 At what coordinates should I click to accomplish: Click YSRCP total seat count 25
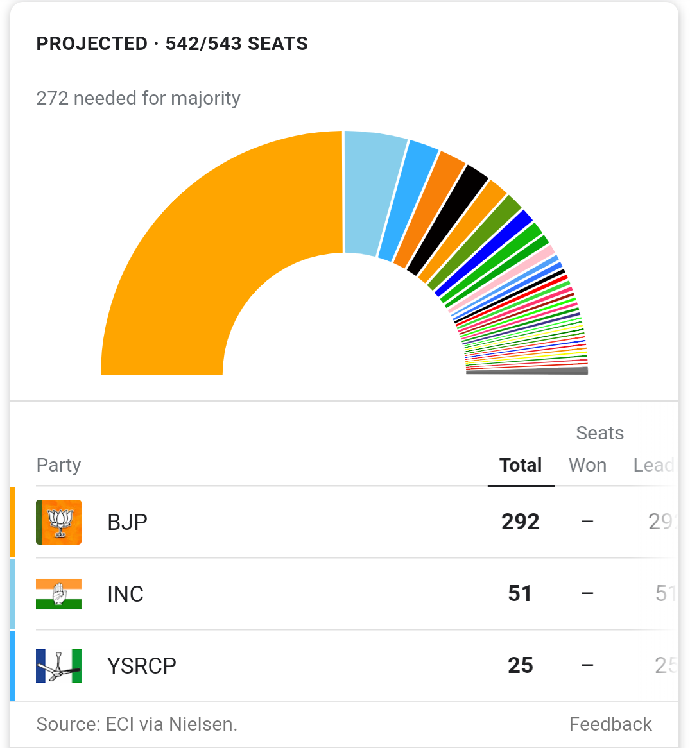tap(521, 666)
